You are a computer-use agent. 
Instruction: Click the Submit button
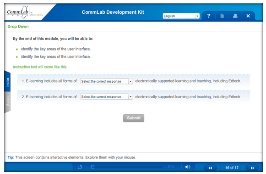134,118
